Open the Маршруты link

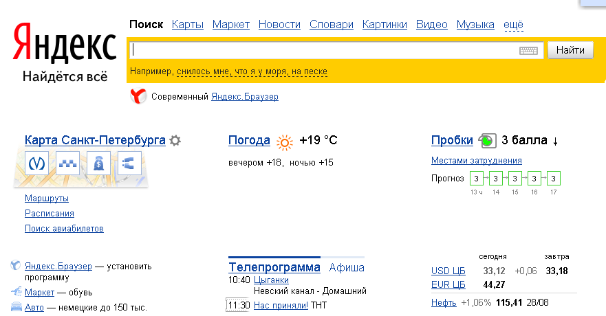(x=47, y=199)
